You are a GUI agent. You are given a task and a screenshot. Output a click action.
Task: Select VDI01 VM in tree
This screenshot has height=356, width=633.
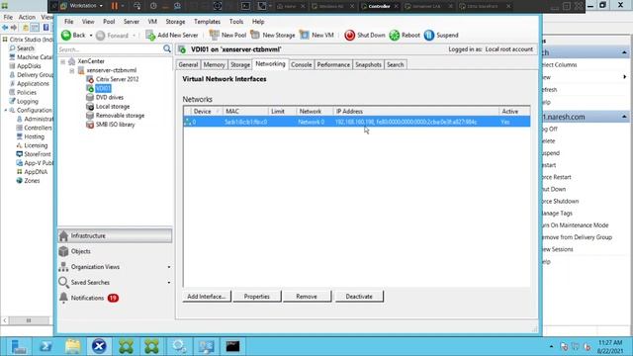point(103,88)
